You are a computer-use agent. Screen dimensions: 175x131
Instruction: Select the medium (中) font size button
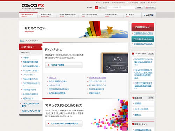pyautogui.click(x=100, y=8)
